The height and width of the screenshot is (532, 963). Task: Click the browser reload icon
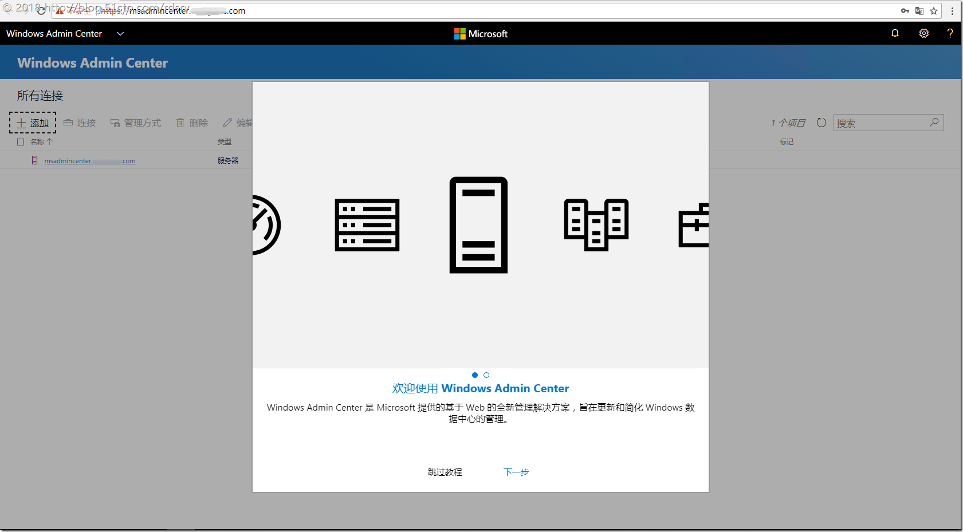[41, 11]
